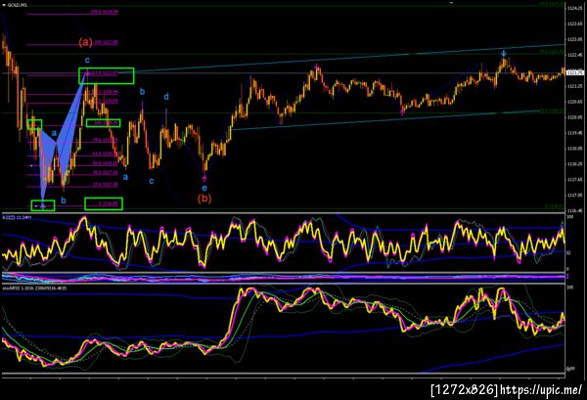
Task: Click 1121.25 on the price scale
Action: (x=575, y=86)
